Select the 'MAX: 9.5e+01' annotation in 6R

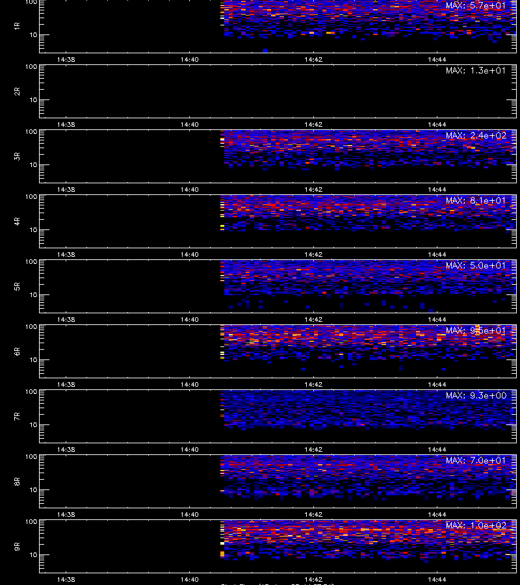(476, 331)
